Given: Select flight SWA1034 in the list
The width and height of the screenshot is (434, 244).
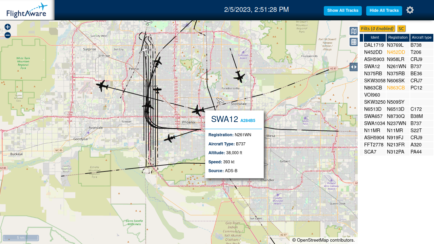Looking at the screenshot, I should (x=375, y=123).
